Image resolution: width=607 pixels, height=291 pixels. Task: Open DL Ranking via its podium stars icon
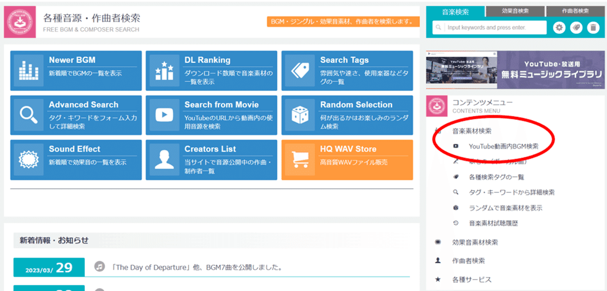pos(164,71)
